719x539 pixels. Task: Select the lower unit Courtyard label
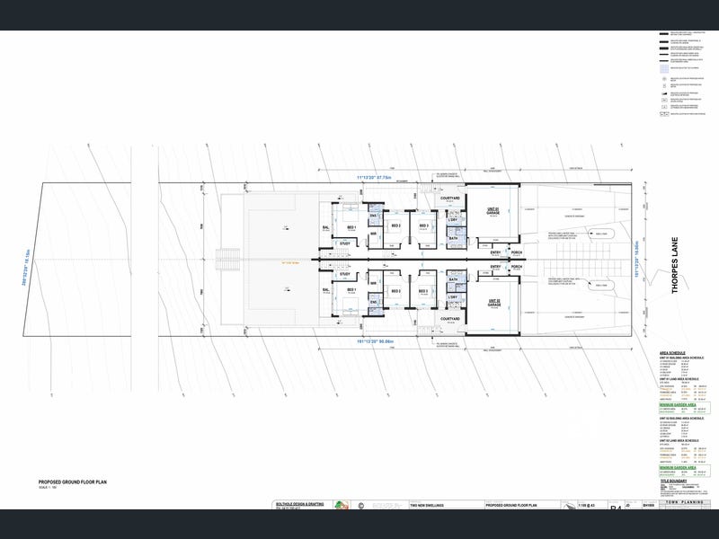449,318
